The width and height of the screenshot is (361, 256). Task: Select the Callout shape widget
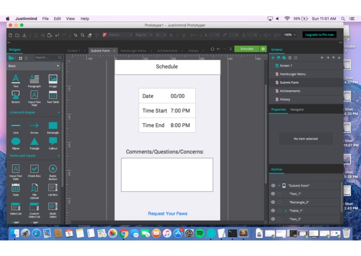pos(53,144)
